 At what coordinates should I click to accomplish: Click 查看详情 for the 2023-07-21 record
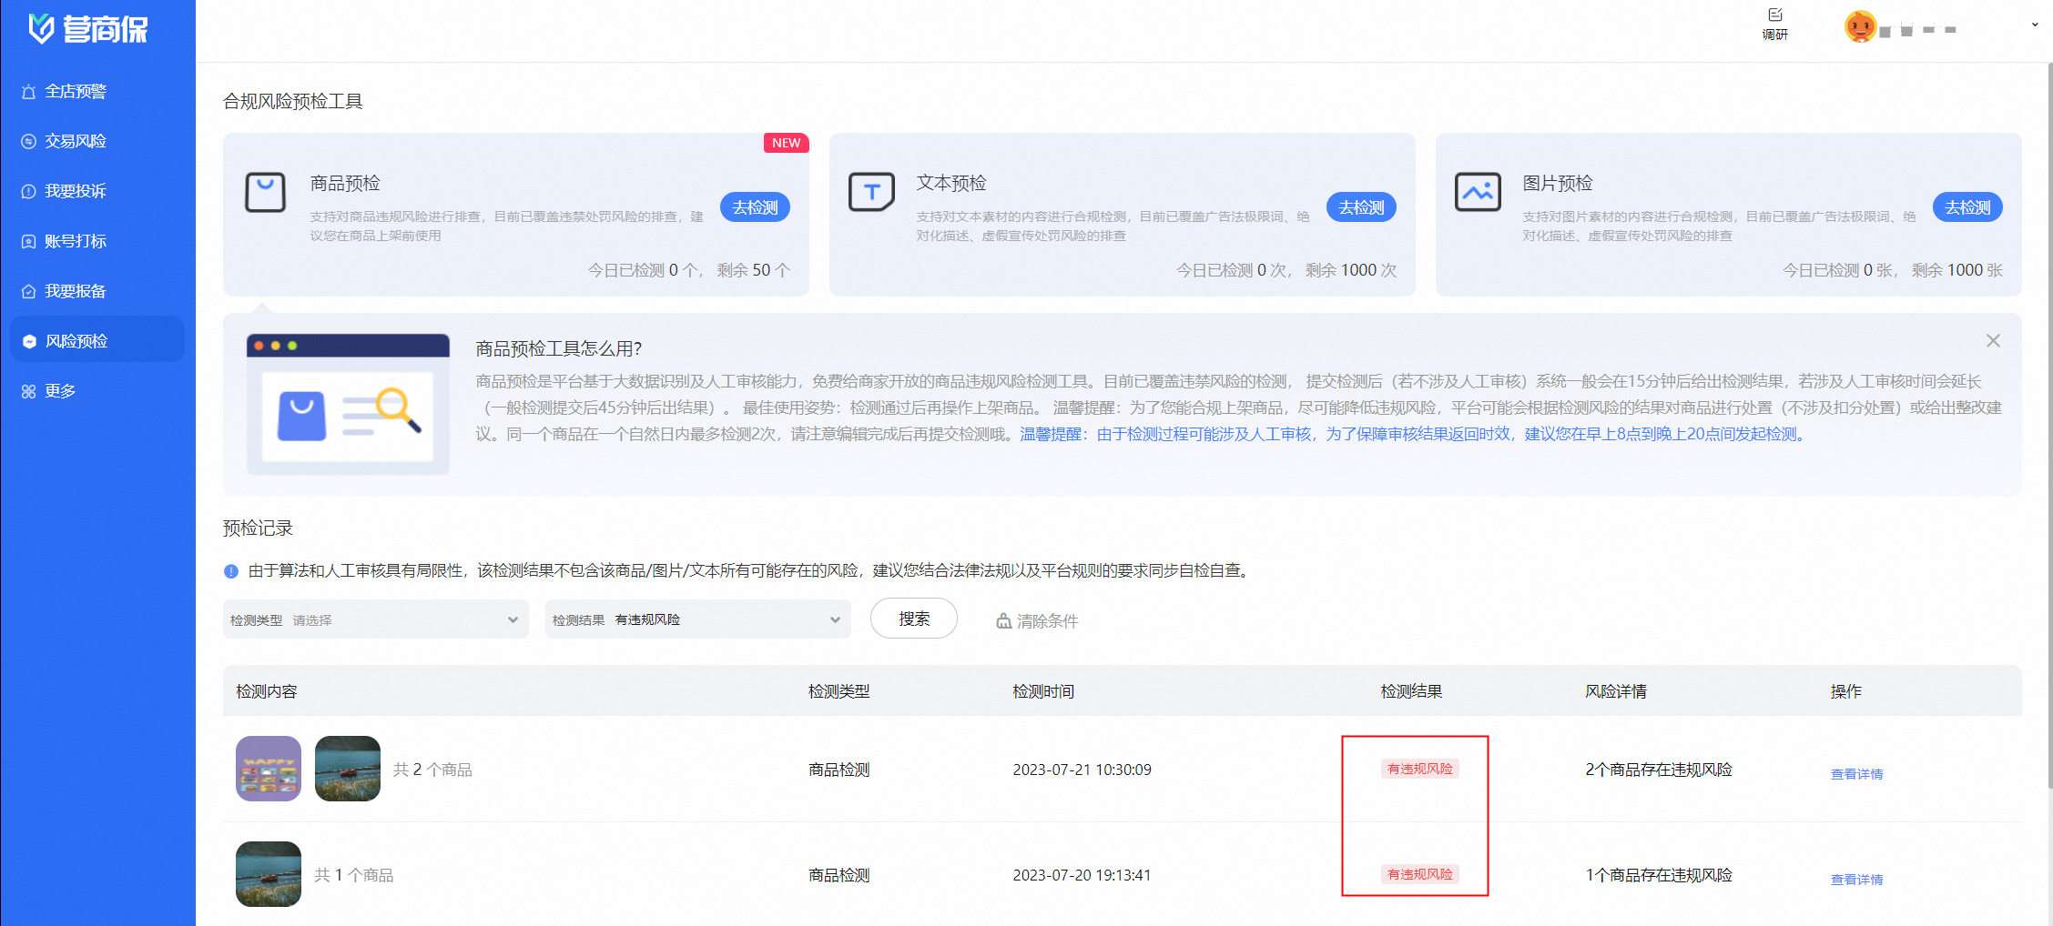tap(1856, 774)
